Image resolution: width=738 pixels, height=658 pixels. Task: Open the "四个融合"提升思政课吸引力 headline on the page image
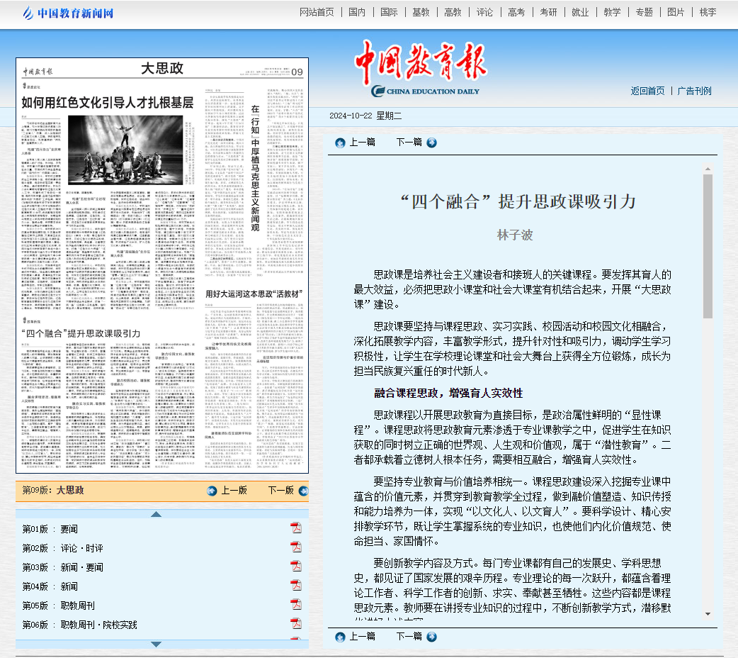pos(81,334)
